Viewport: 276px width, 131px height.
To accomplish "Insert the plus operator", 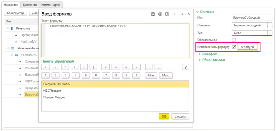I will tap(46, 67).
